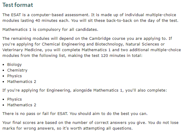Viewport: 189px width, 135px height.
Task: Click the sentence Mathematics 1 is compulsory
Action: [50, 30]
